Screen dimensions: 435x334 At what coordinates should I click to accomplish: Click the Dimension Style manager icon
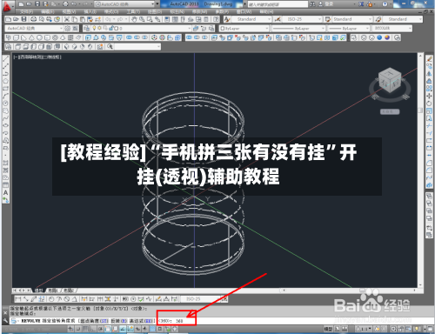(278, 19)
